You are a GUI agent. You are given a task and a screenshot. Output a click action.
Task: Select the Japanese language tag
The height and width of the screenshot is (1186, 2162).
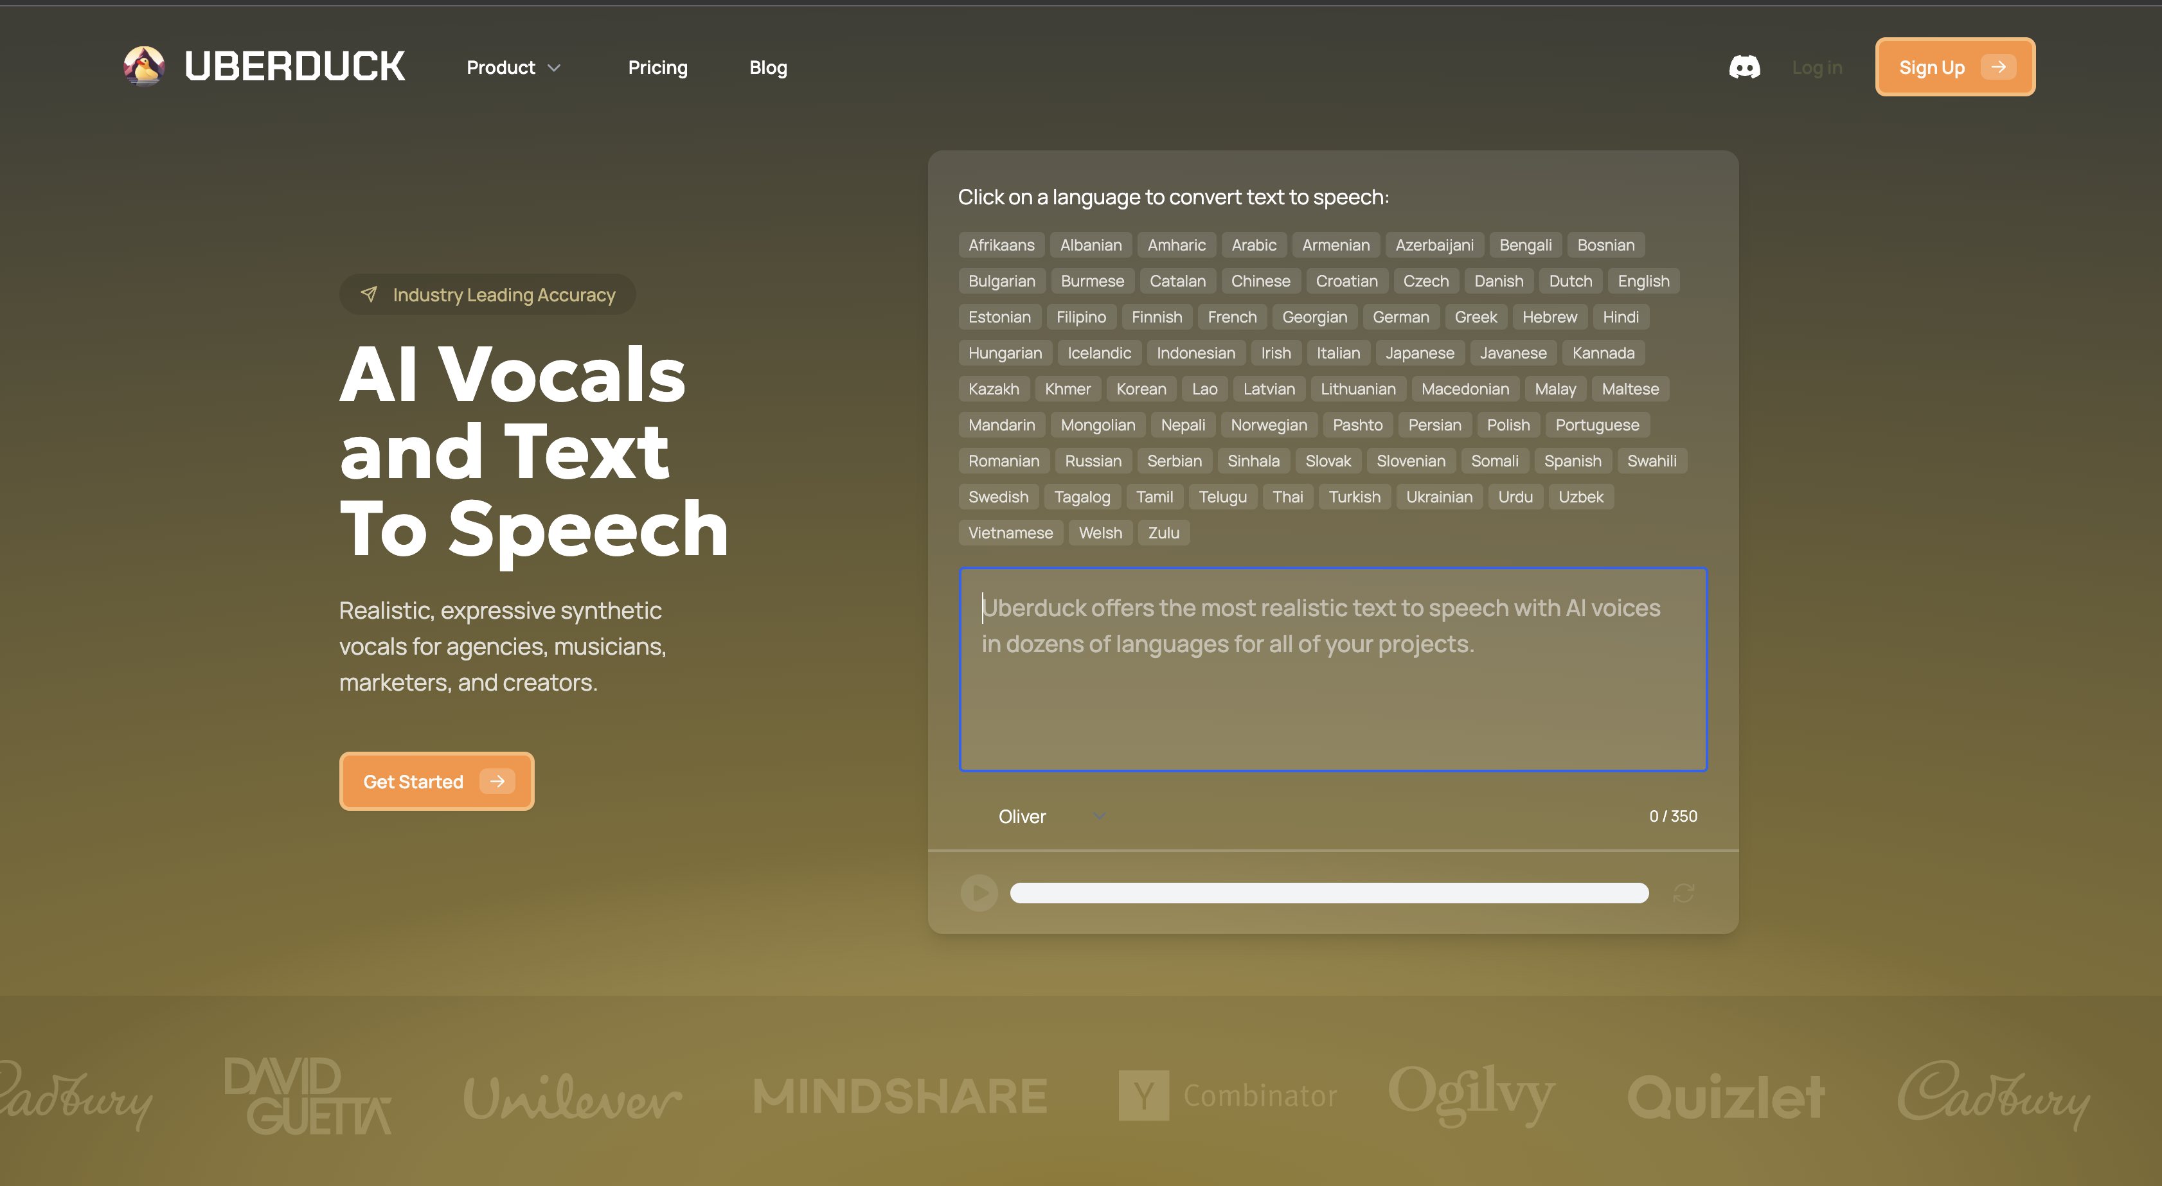pos(1419,353)
